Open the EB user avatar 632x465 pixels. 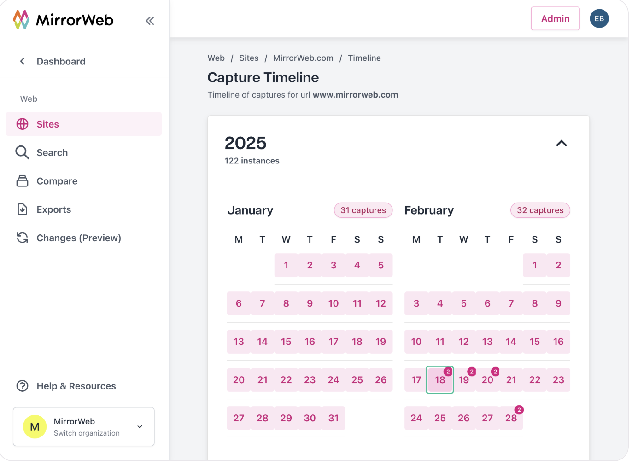click(599, 19)
